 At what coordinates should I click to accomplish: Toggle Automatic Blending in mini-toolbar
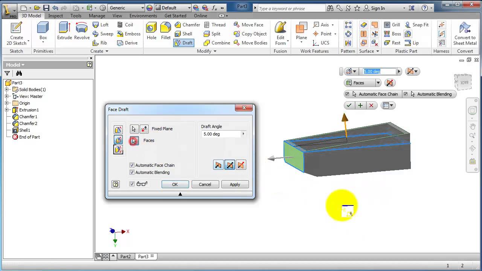coord(406,94)
